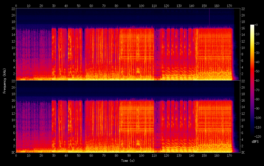Click the "Time (s)" axis label
This screenshot has height=166, width=264.
coord(128,161)
